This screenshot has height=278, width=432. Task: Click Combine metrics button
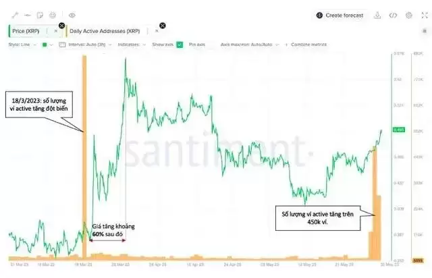[x=308, y=45]
